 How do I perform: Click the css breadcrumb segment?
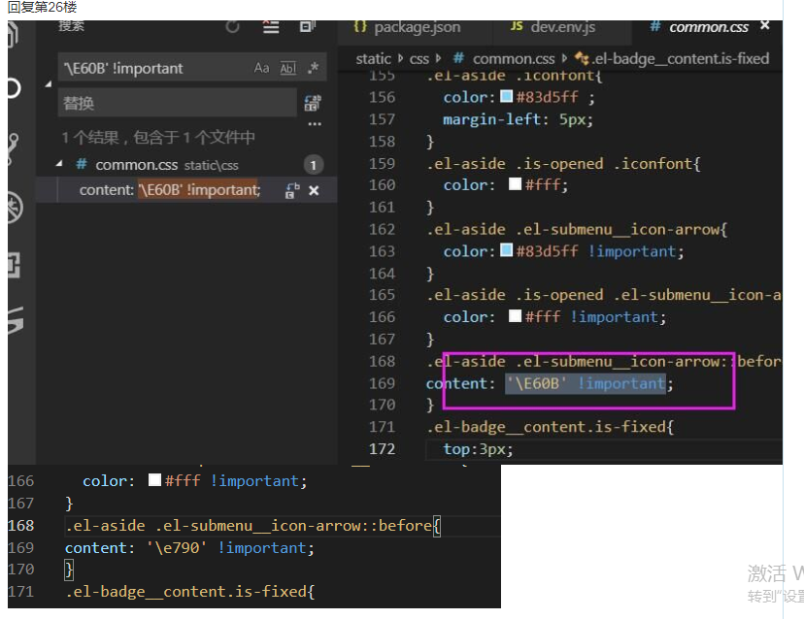[x=419, y=58]
